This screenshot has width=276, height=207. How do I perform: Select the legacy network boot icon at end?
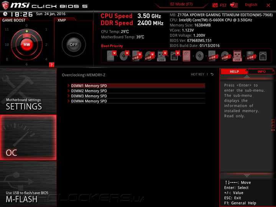coord(263,56)
